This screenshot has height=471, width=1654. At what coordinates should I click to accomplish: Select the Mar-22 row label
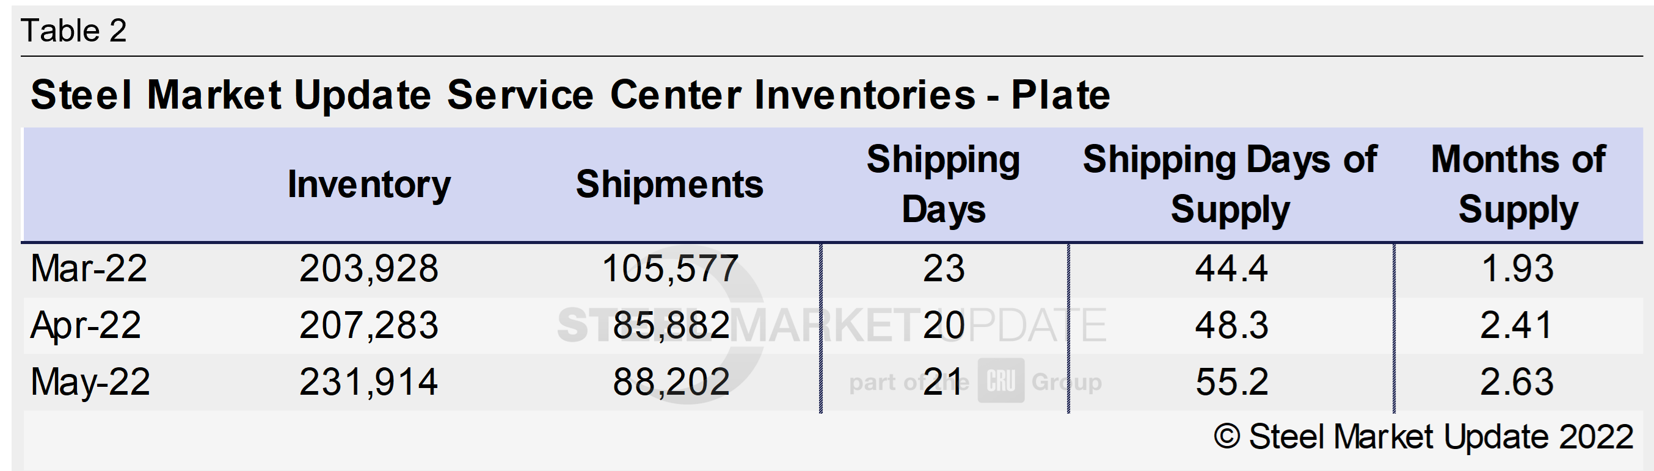pos(89,268)
